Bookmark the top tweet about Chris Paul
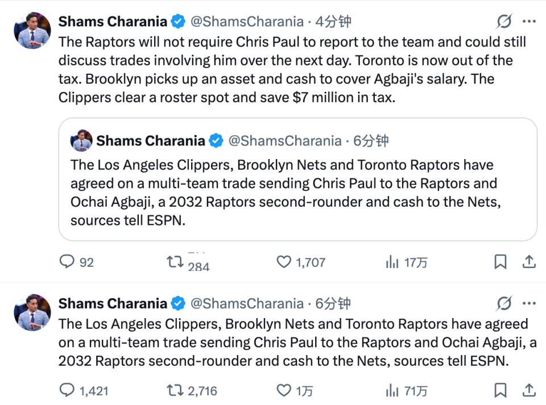Screen dimensions: 546x405 coord(500,262)
